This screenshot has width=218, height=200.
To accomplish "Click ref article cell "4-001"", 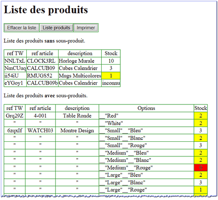I will click(x=40, y=116).
